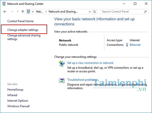Click the 'See also' label

[x=12, y=84]
